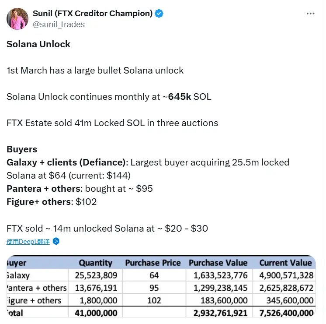This screenshot has height=324, width=326.
Task: Click the total current value 7,526,400,000
Action: tap(286, 313)
